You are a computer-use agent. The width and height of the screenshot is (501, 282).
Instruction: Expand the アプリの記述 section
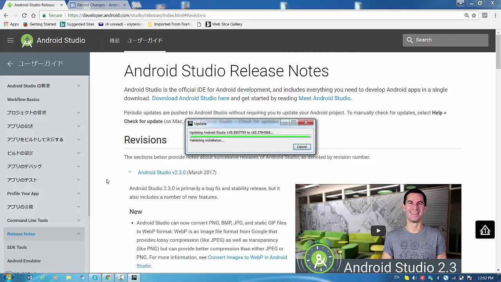click(78, 126)
